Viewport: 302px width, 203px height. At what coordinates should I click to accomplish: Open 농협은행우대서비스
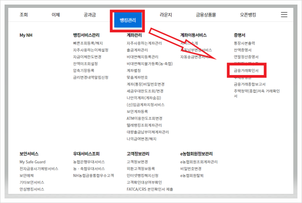pyautogui.click(x=89, y=162)
